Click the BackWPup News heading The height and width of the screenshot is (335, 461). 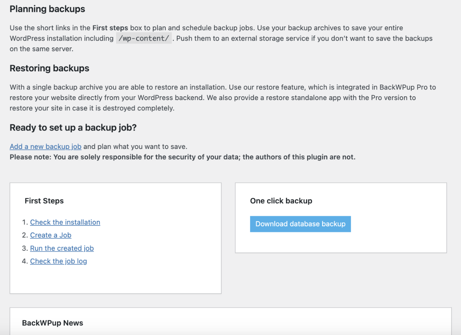(52, 323)
